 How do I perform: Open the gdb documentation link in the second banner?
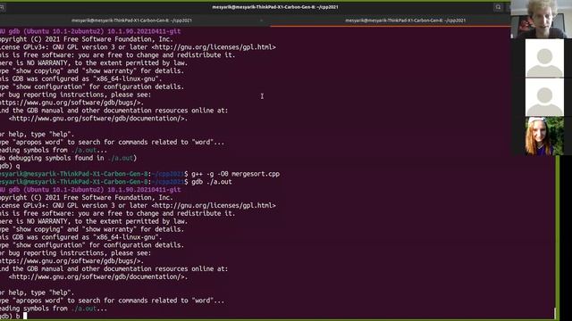[97, 277]
